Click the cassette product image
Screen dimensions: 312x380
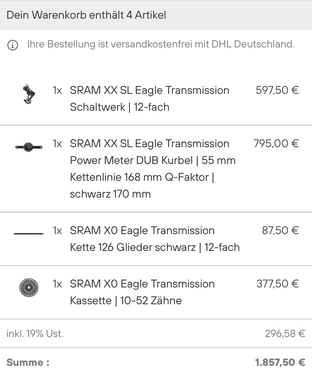[29, 287]
